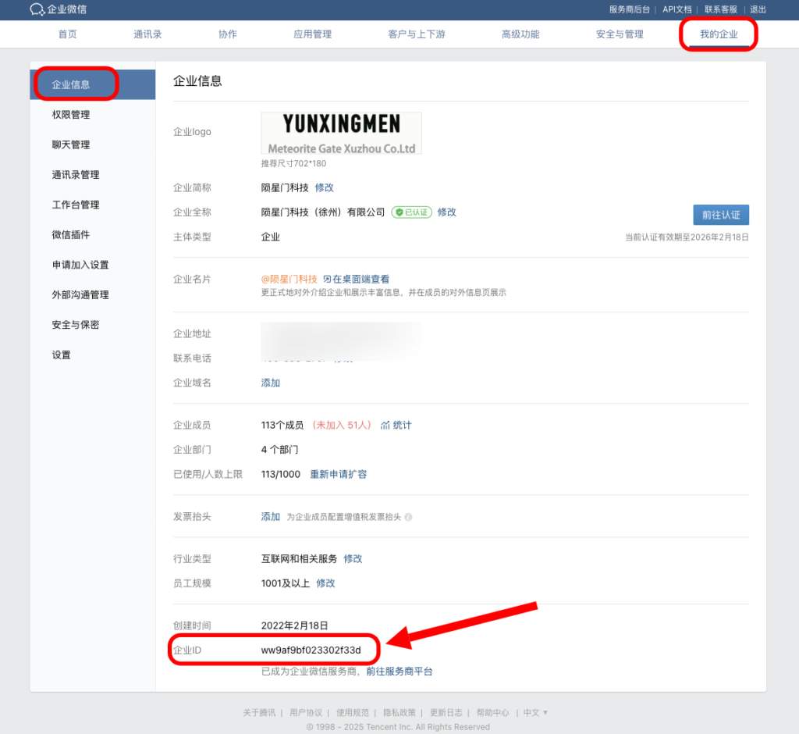Select 微信插件 in the sidebar
The width and height of the screenshot is (799, 734).
71,235
